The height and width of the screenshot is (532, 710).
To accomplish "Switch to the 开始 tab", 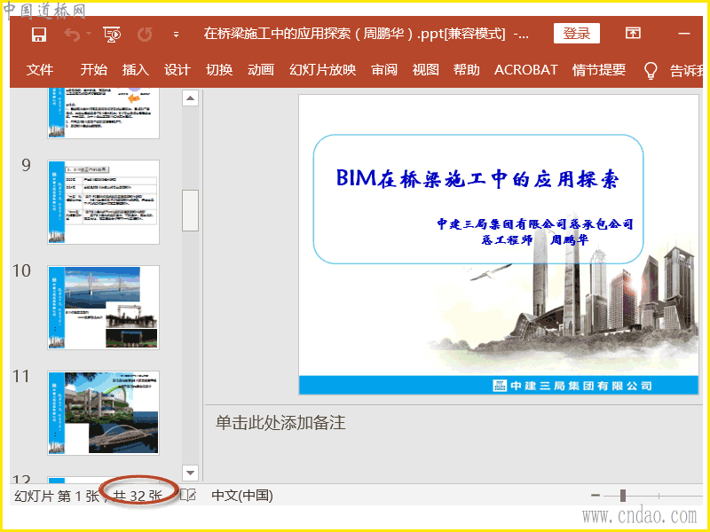I will click(x=94, y=70).
